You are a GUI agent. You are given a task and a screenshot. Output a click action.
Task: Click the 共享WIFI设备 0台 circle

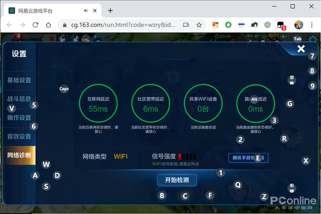coord(203,104)
